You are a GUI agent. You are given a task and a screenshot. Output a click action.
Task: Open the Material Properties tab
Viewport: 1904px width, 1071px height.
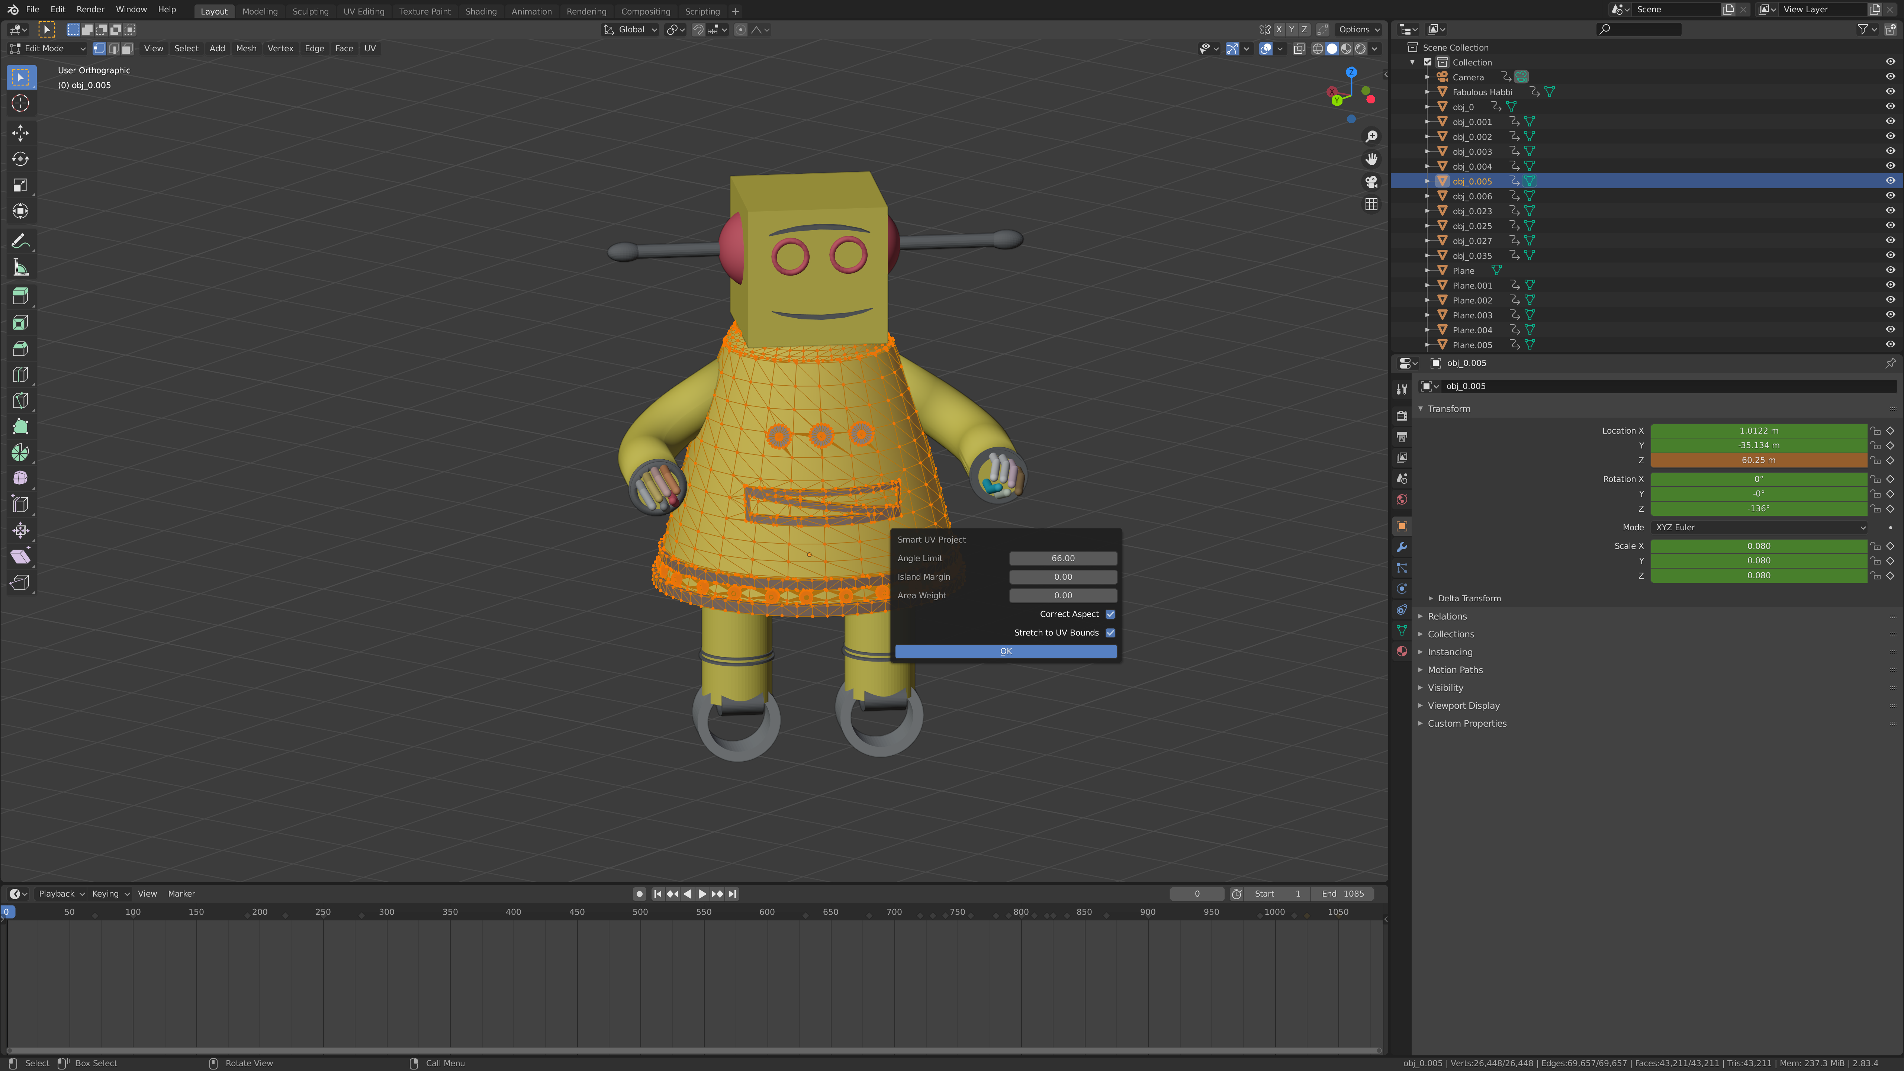tap(1401, 651)
